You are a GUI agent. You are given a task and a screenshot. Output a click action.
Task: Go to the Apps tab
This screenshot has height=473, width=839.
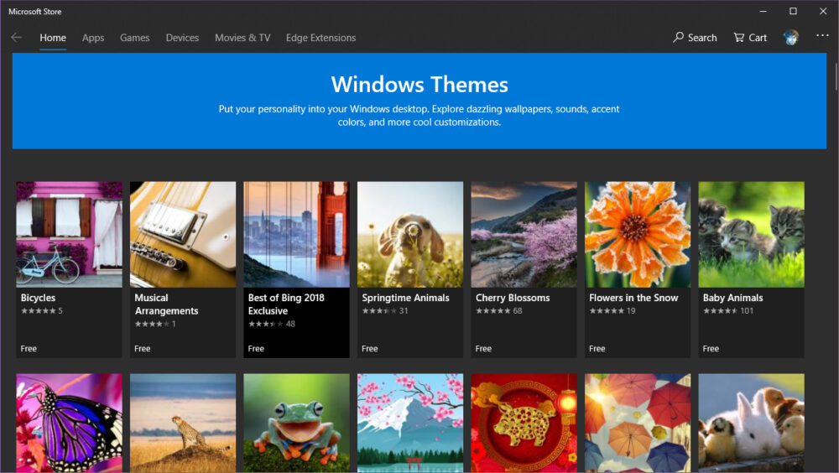(x=93, y=38)
